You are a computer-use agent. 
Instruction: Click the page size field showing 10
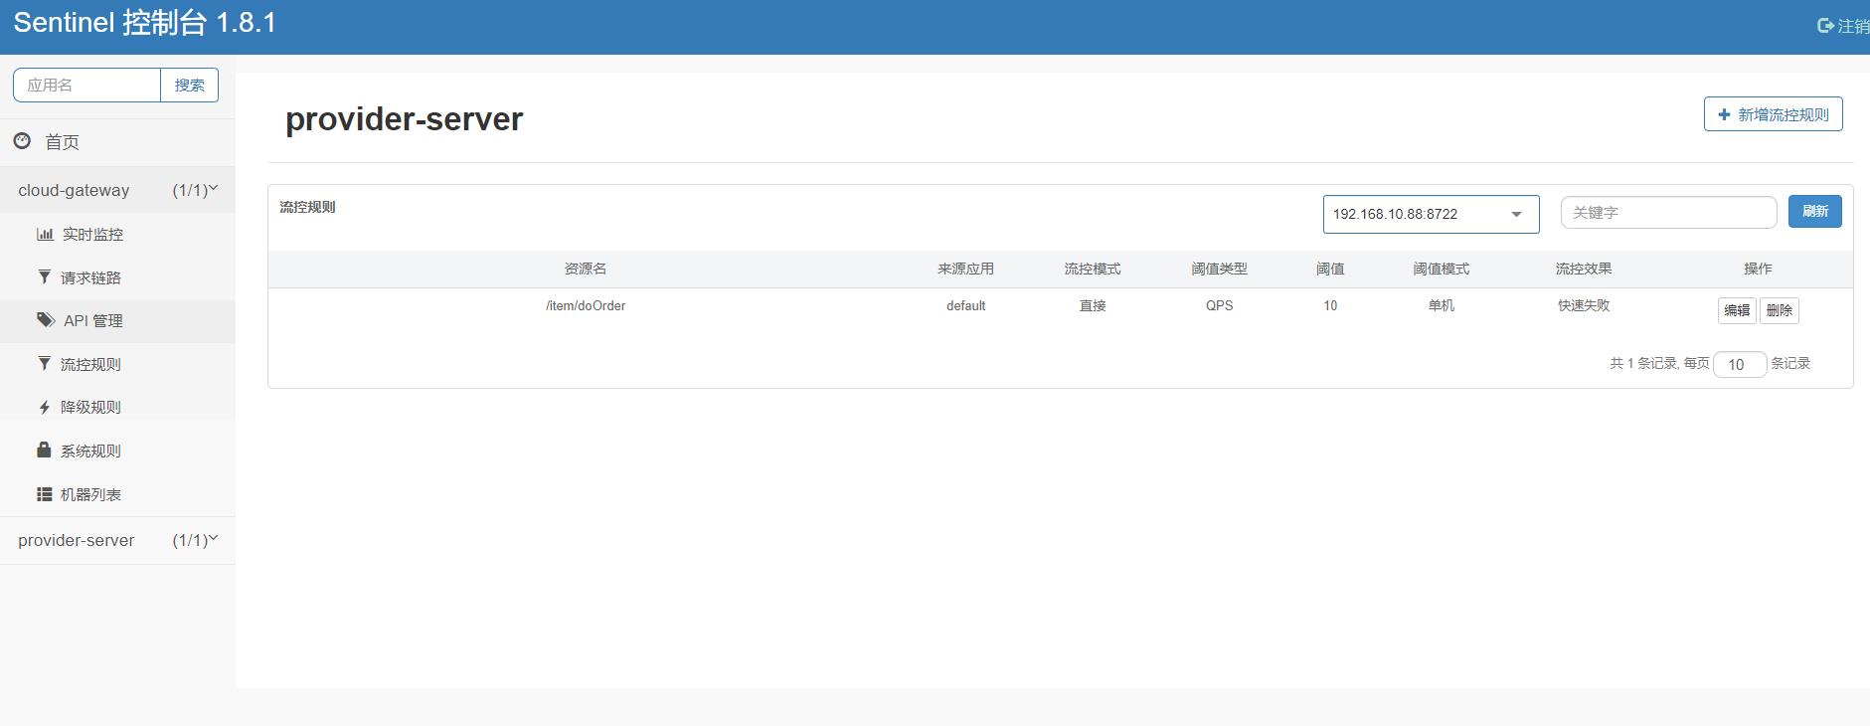pos(1739,364)
